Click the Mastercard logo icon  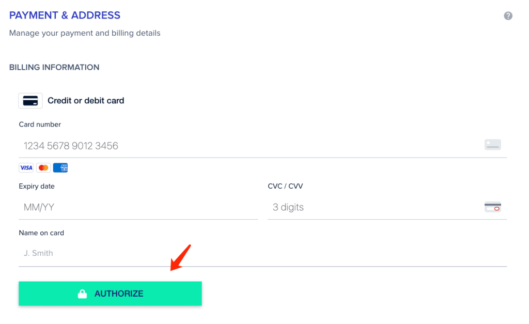coord(43,168)
